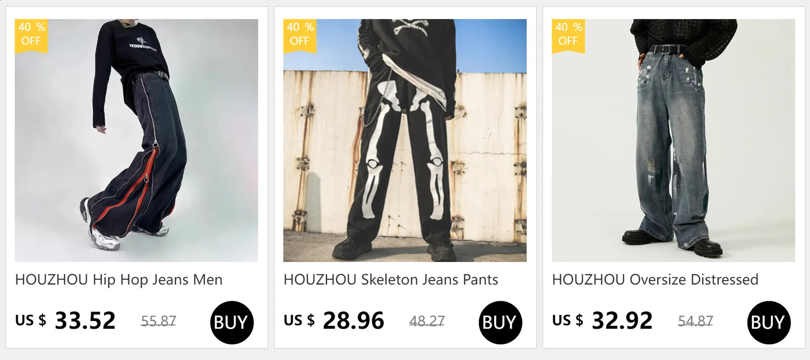Click the 32.92 sale price
Viewport: 810px width, 360px height.
(622, 321)
